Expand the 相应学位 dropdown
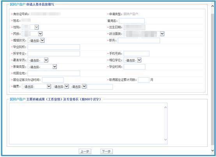The image size is (216, 157). [x=133, y=60]
